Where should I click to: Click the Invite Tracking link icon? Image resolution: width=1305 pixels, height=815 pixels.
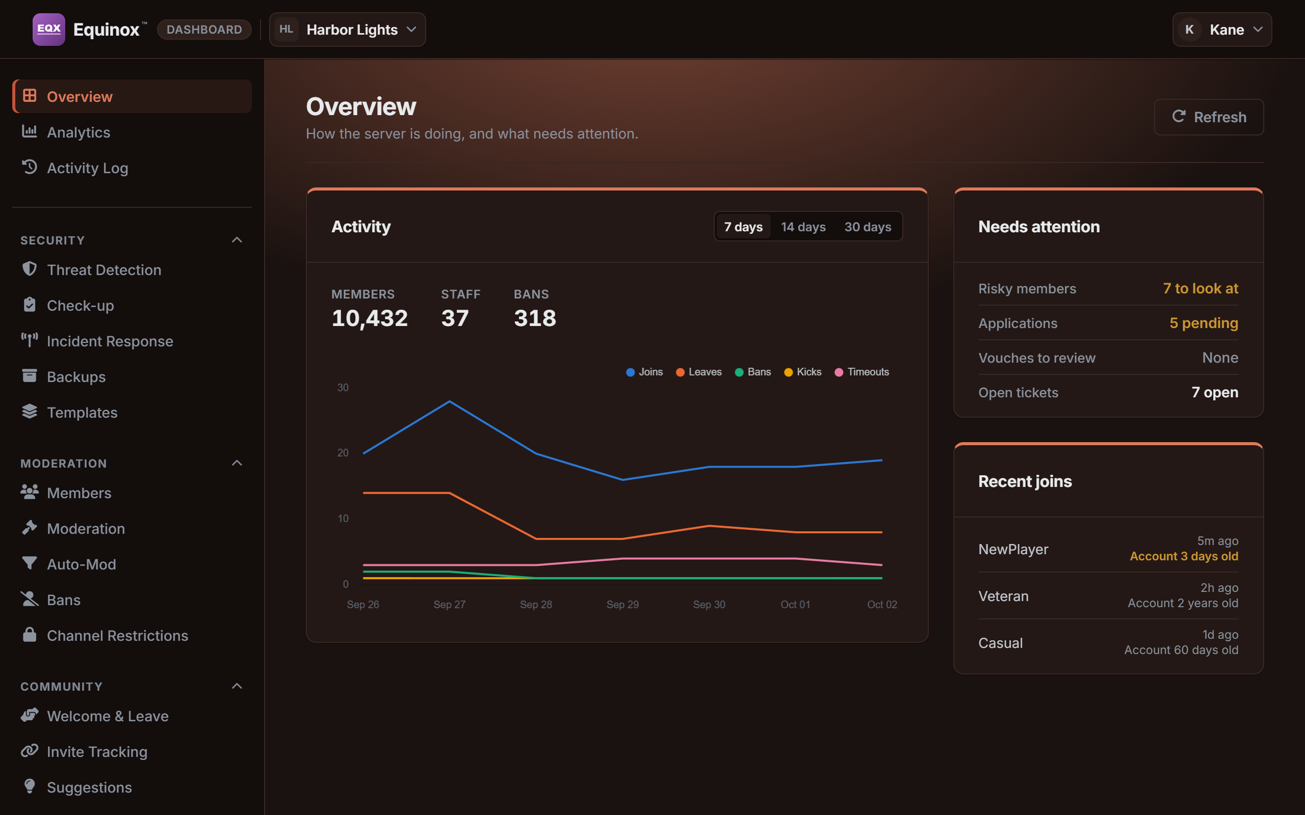pyautogui.click(x=30, y=751)
